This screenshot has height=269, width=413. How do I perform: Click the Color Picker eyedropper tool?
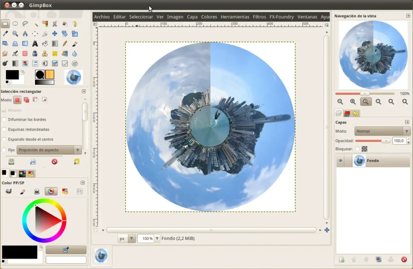(5, 34)
